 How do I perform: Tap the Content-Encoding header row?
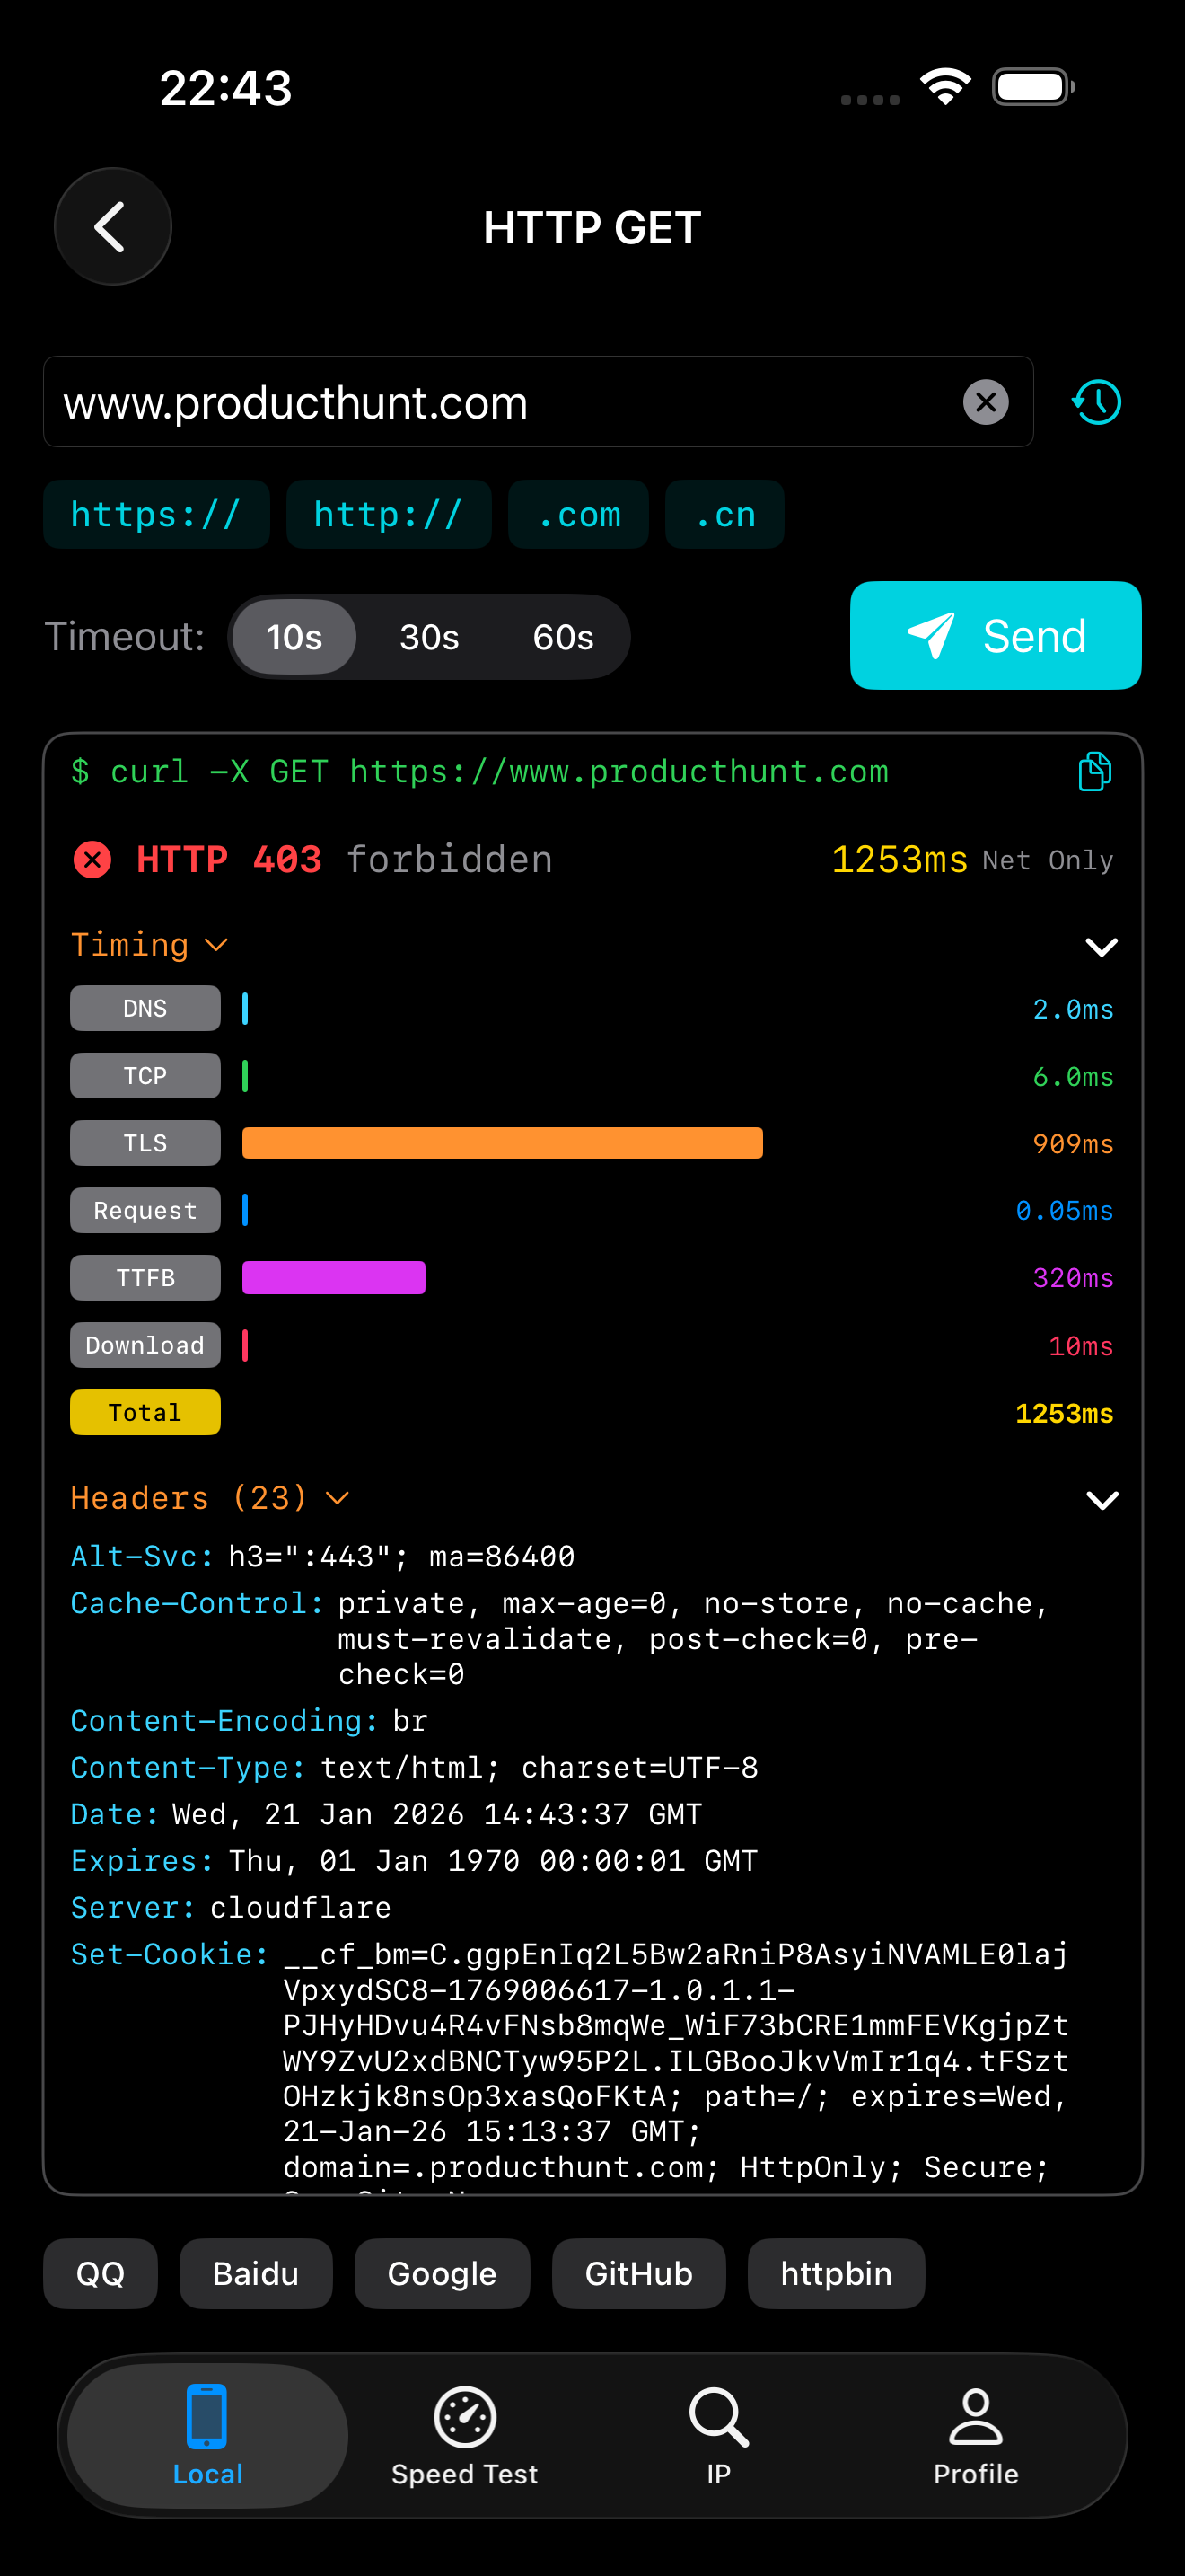tap(249, 1720)
